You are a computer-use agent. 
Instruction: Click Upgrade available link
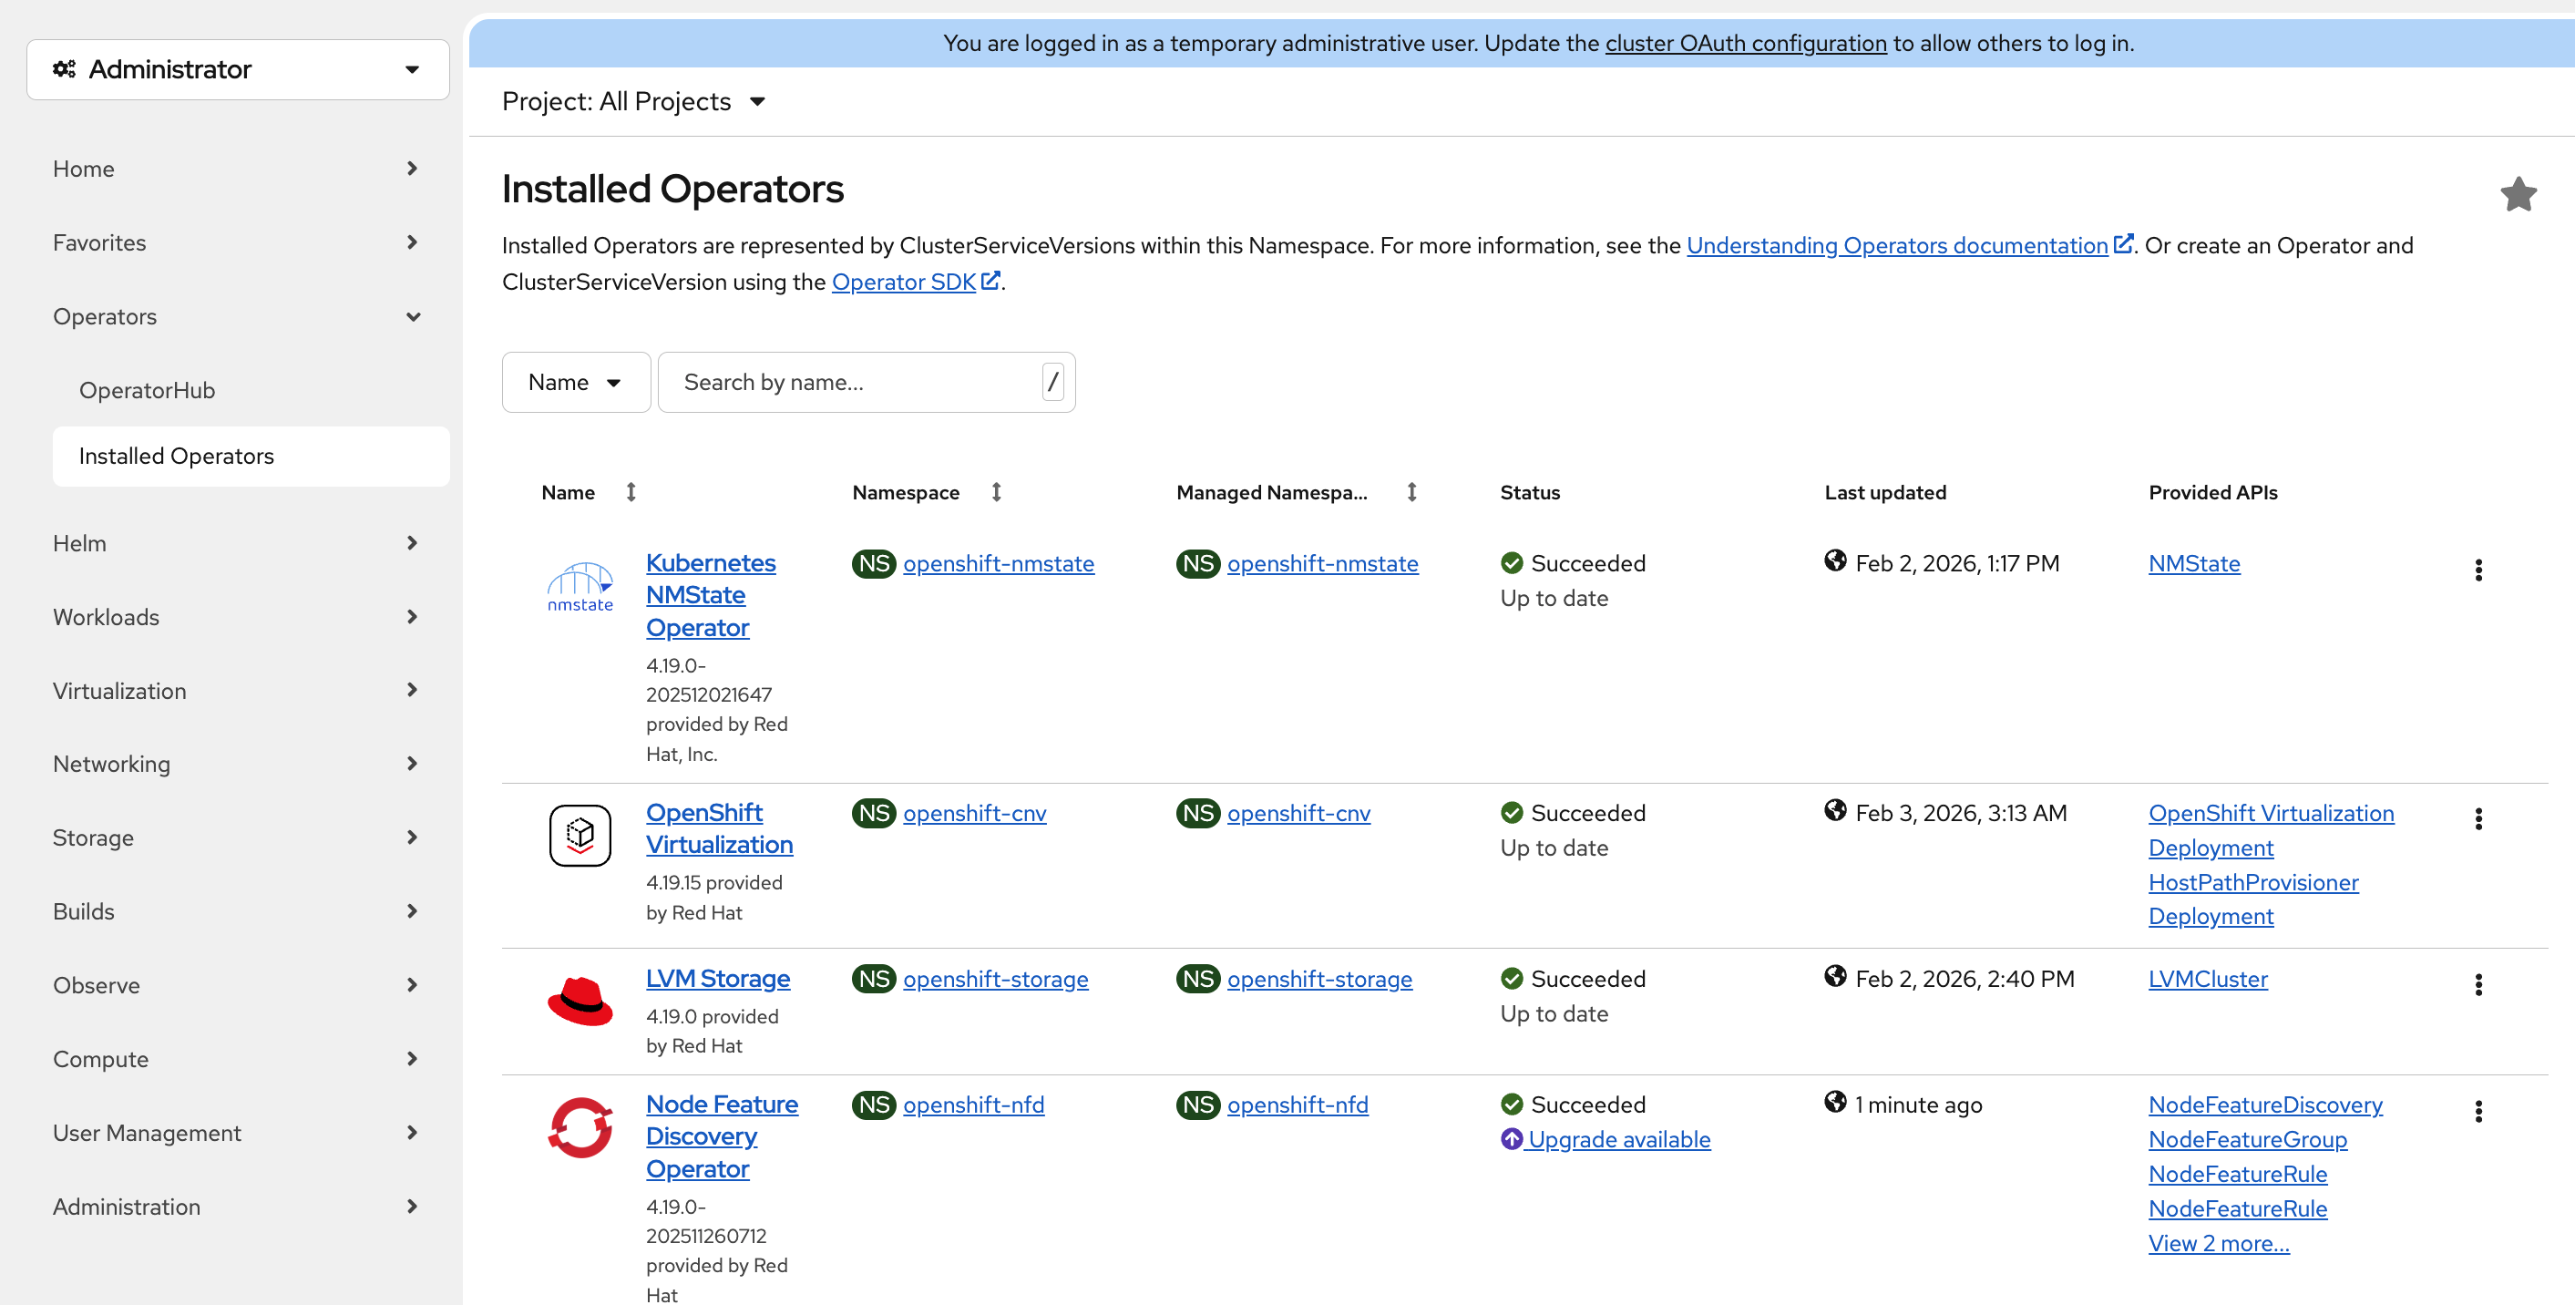tap(1618, 1139)
